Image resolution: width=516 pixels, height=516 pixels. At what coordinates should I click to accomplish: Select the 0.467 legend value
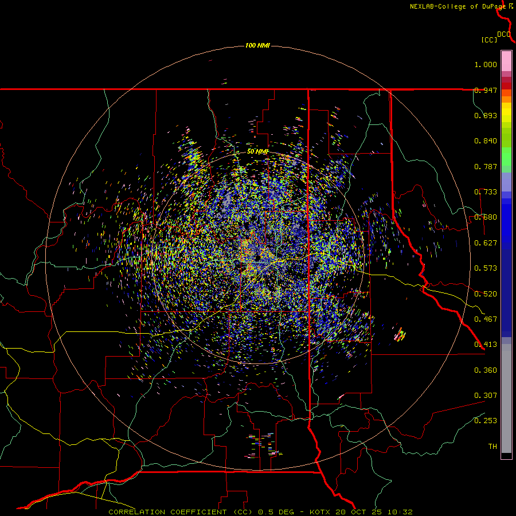(486, 319)
